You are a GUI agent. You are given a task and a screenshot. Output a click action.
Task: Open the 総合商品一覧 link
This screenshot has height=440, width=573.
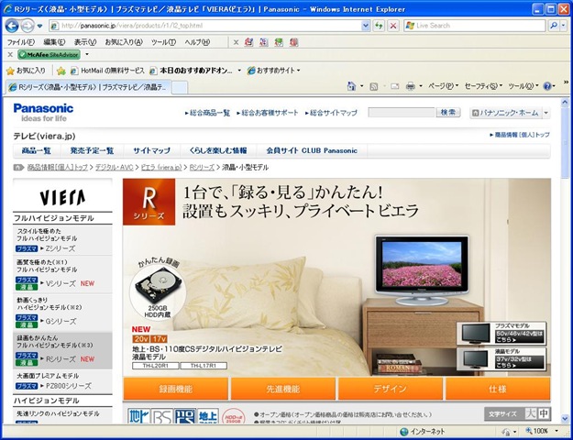207,113
